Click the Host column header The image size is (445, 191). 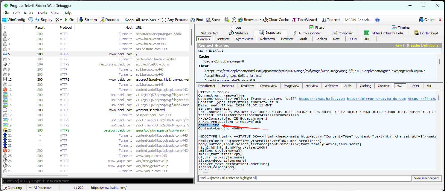[104, 27]
